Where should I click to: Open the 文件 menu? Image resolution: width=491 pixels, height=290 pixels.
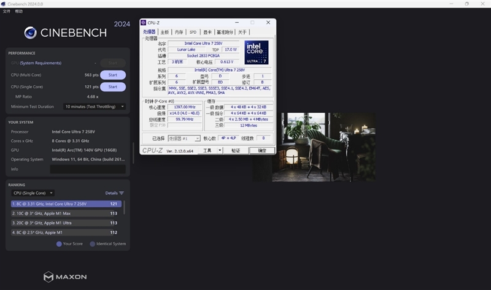pos(7,11)
